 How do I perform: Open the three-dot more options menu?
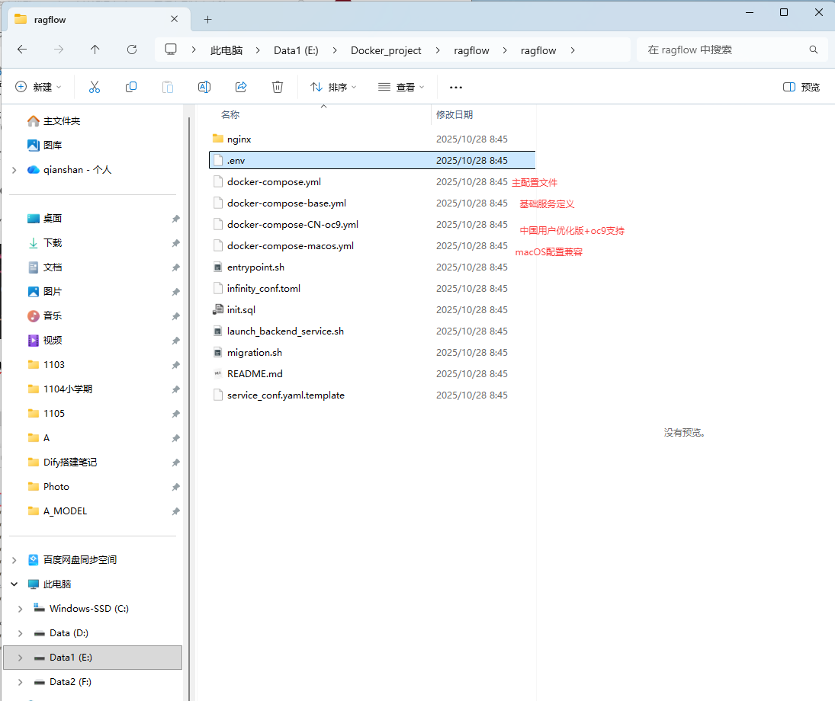tap(456, 88)
